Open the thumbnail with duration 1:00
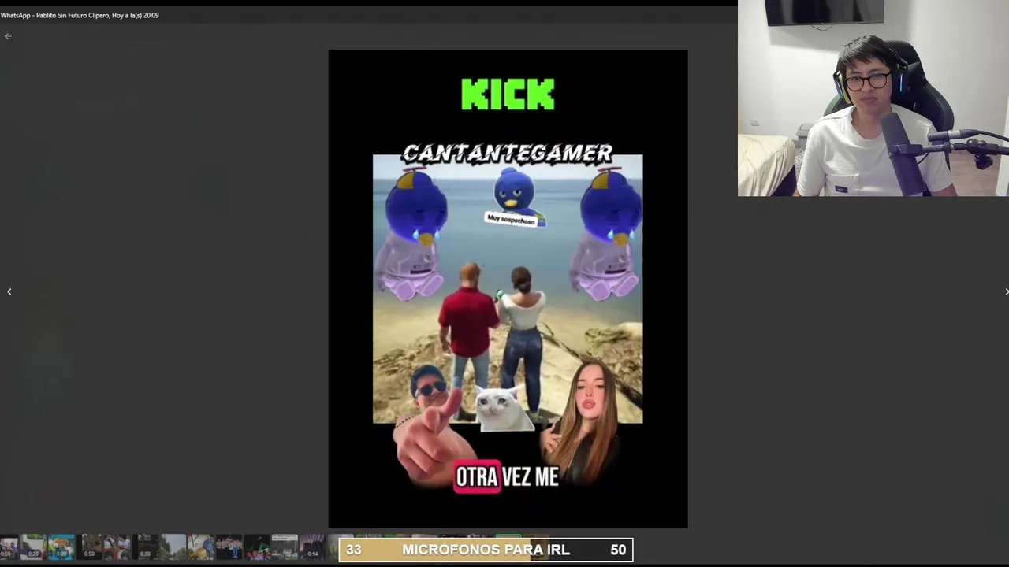1009x567 pixels. tap(61, 547)
